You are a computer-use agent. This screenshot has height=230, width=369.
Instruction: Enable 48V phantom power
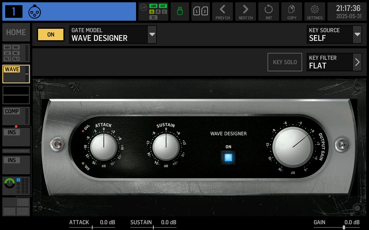[x=7, y=48]
